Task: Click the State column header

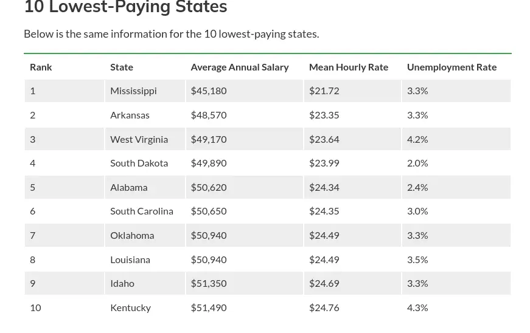Action: (x=122, y=67)
